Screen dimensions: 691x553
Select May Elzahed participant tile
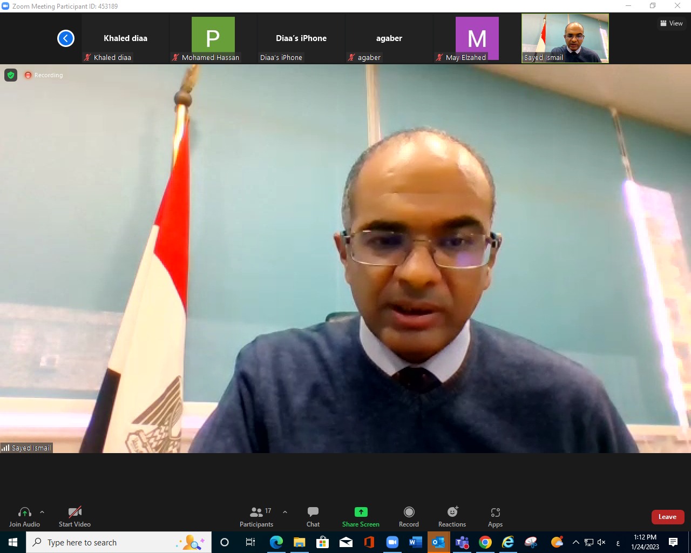477,38
